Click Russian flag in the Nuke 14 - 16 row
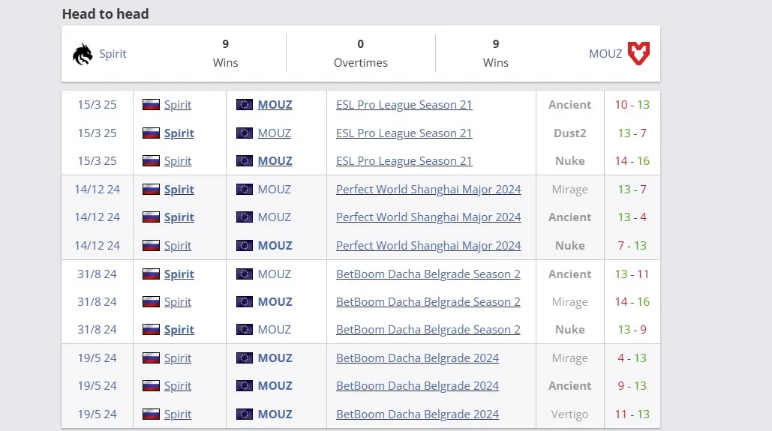 [x=151, y=161]
